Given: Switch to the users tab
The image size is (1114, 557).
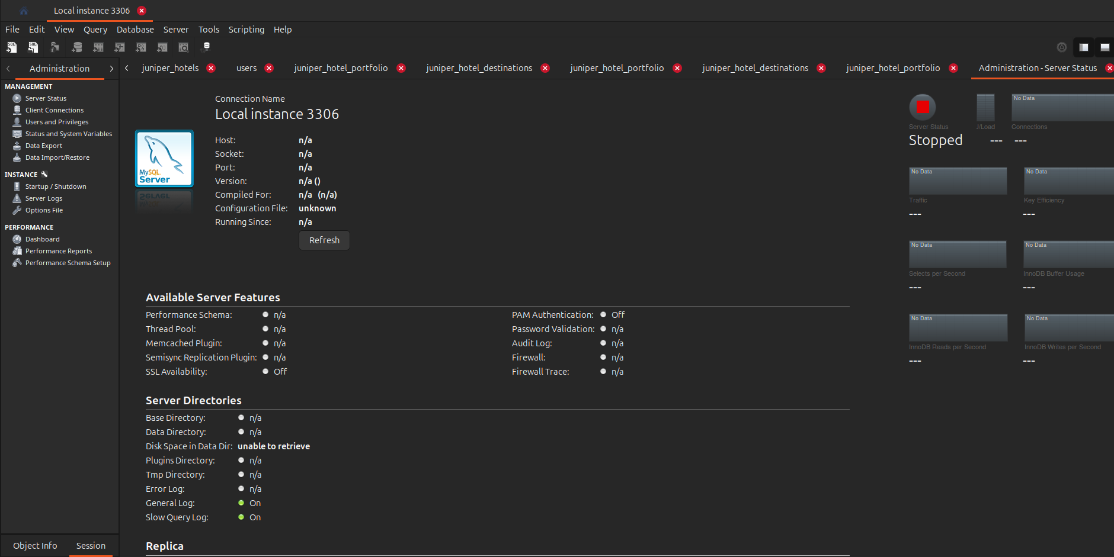Looking at the screenshot, I should [x=247, y=68].
